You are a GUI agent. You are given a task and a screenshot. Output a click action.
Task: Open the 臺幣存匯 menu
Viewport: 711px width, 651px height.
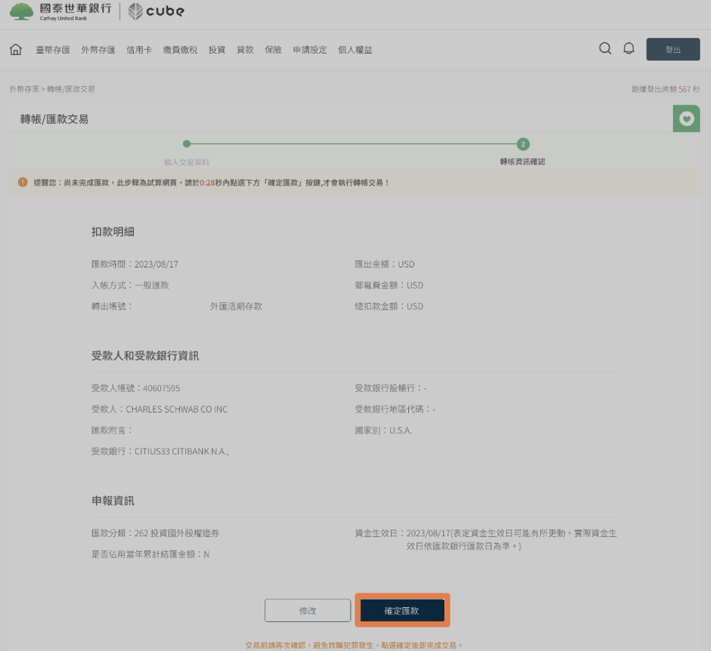tap(52, 49)
